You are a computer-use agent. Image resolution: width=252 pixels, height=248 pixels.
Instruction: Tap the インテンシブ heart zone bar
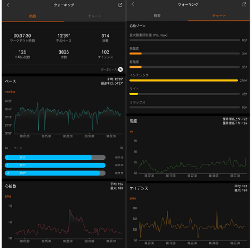coord(184,81)
